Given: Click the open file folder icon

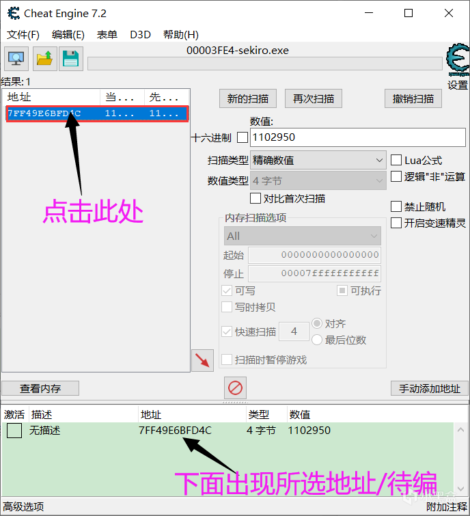Looking at the screenshot, I should 44,59.
